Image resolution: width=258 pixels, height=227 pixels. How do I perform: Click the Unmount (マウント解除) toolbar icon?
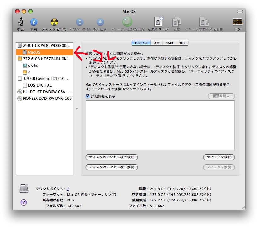pyautogui.click(x=80, y=22)
